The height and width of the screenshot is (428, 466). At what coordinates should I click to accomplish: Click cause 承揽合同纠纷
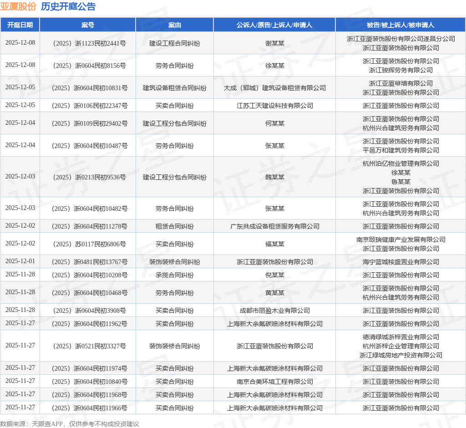(x=174, y=275)
